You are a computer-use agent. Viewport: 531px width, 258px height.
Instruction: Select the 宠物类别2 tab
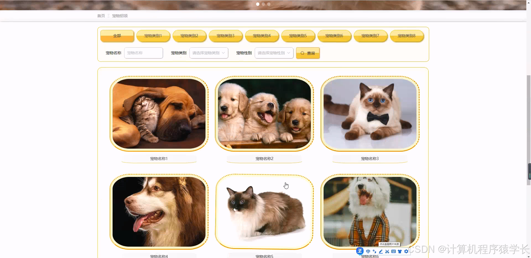click(189, 36)
